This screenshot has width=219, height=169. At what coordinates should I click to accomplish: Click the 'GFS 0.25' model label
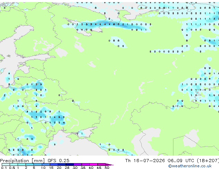point(58,161)
